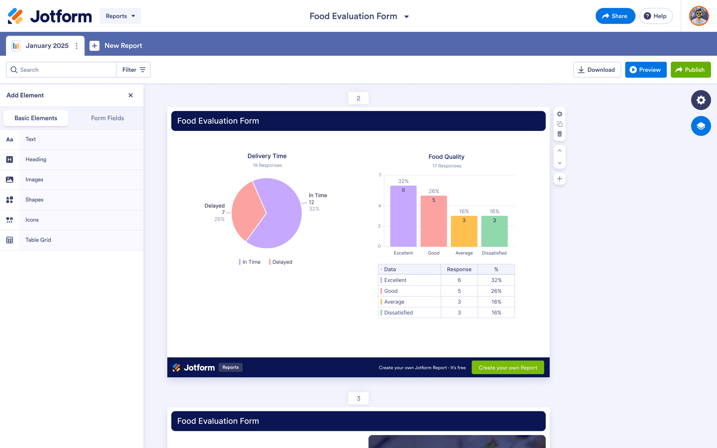Click the Average bar in chart

(x=464, y=231)
